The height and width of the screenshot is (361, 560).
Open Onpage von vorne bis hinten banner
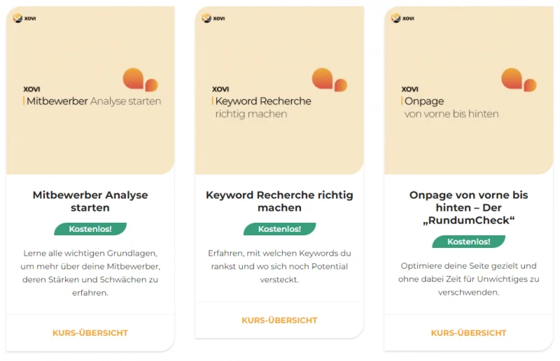click(468, 140)
